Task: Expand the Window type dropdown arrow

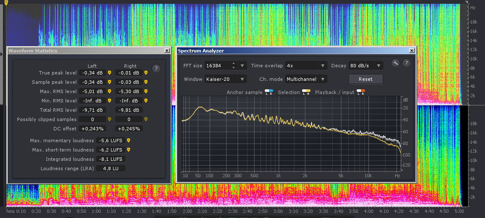Action: 242,79
